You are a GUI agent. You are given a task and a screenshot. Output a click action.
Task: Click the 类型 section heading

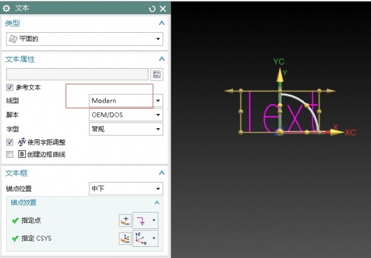tap(12, 23)
